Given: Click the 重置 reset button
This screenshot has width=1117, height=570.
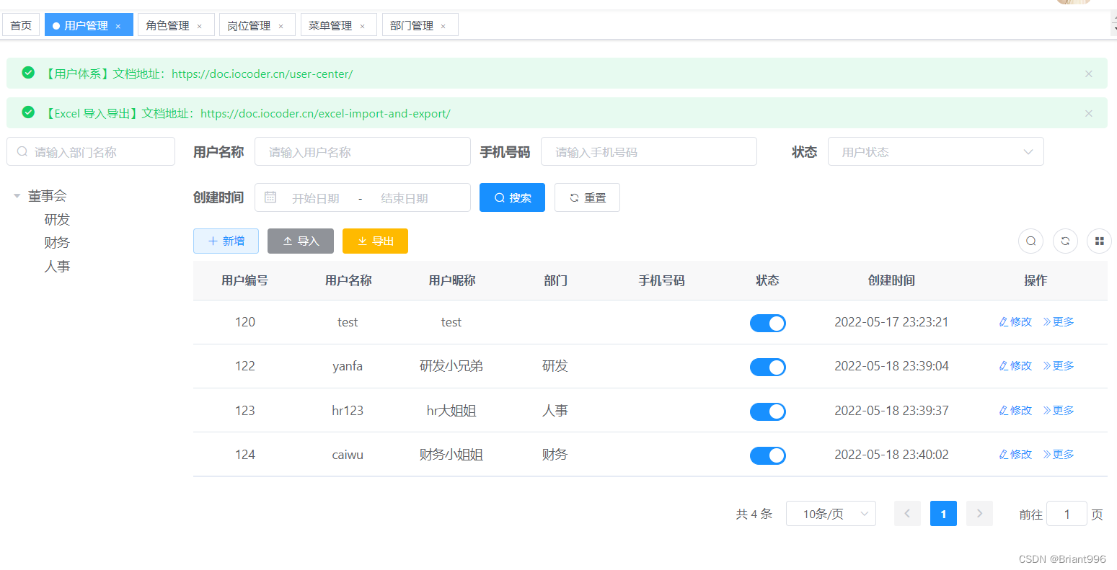Looking at the screenshot, I should point(587,197).
